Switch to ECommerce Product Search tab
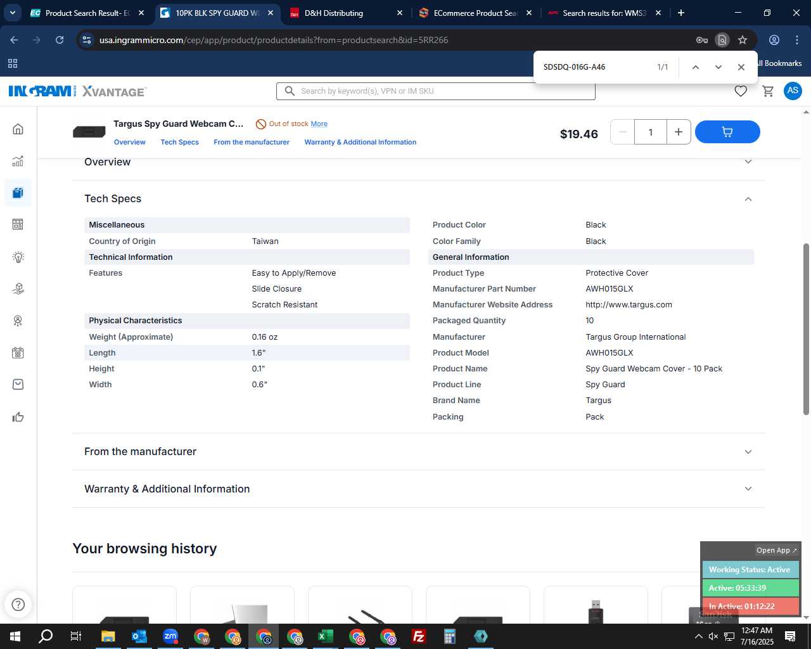811x649 pixels. (x=475, y=13)
